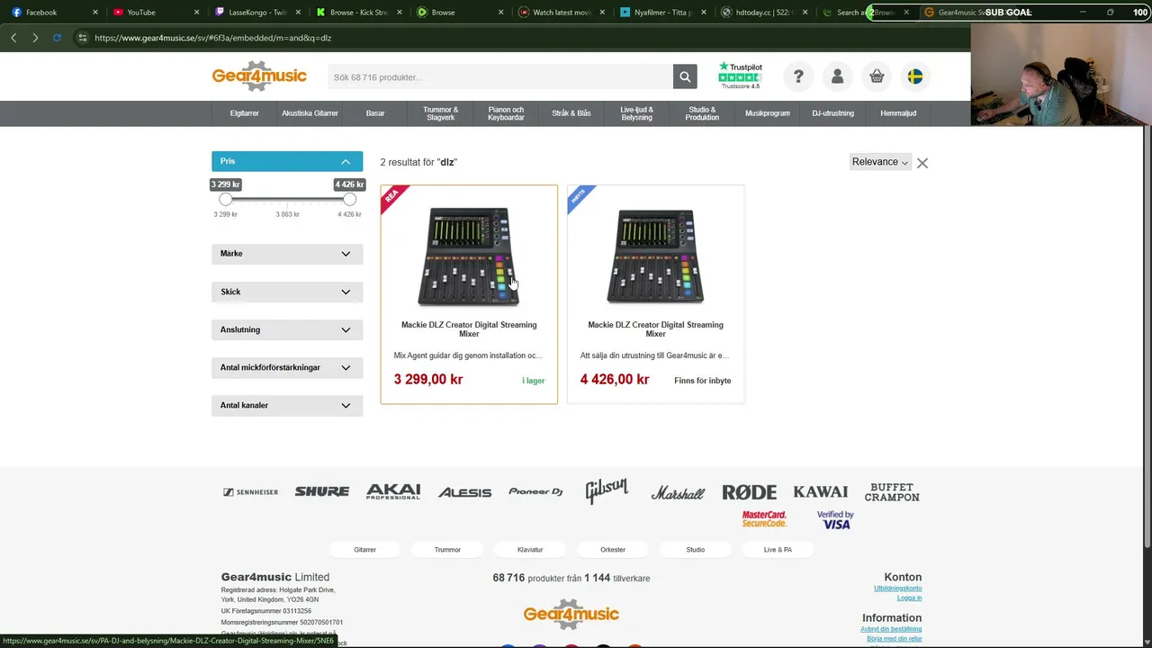
Task: Reload the page with the refresh icon
Action: click(x=57, y=38)
